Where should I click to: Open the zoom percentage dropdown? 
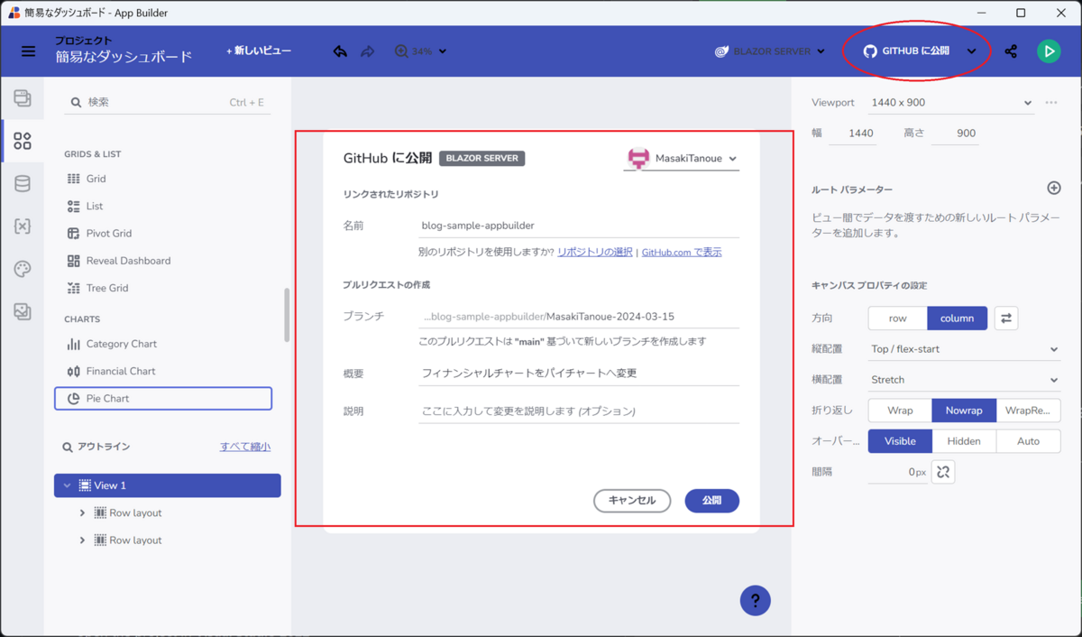click(x=429, y=51)
